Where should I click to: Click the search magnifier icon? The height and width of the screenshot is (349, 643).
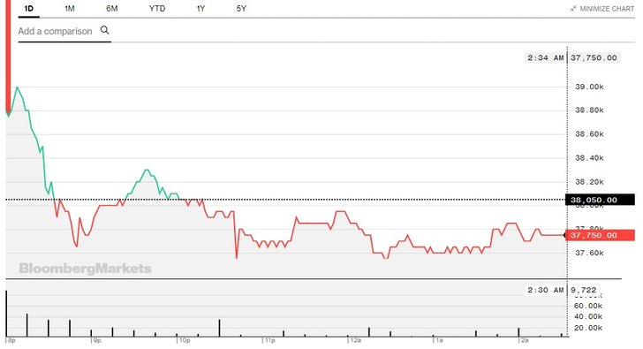click(105, 30)
